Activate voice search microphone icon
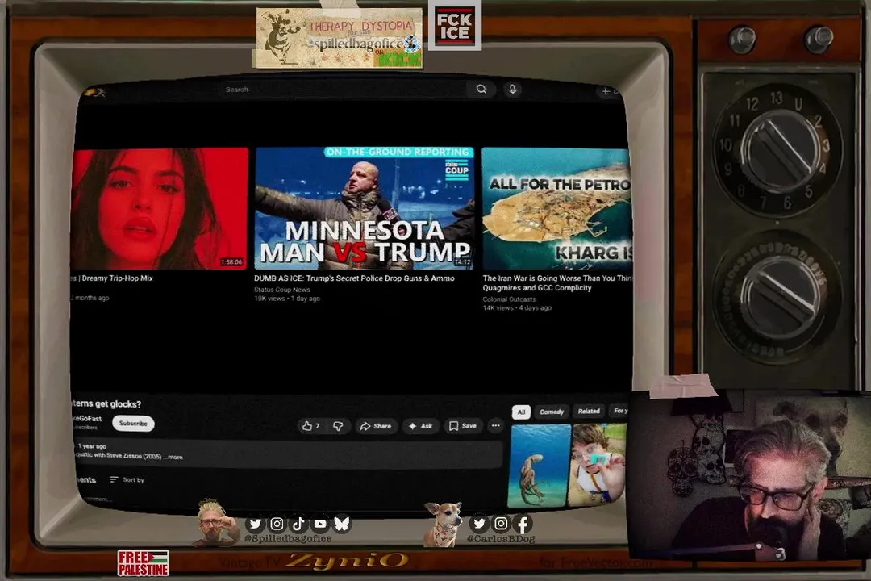871x581 pixels. tap(512, 90)
